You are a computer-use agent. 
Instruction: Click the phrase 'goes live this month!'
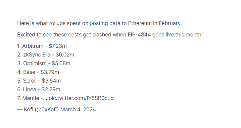(178, 35)
